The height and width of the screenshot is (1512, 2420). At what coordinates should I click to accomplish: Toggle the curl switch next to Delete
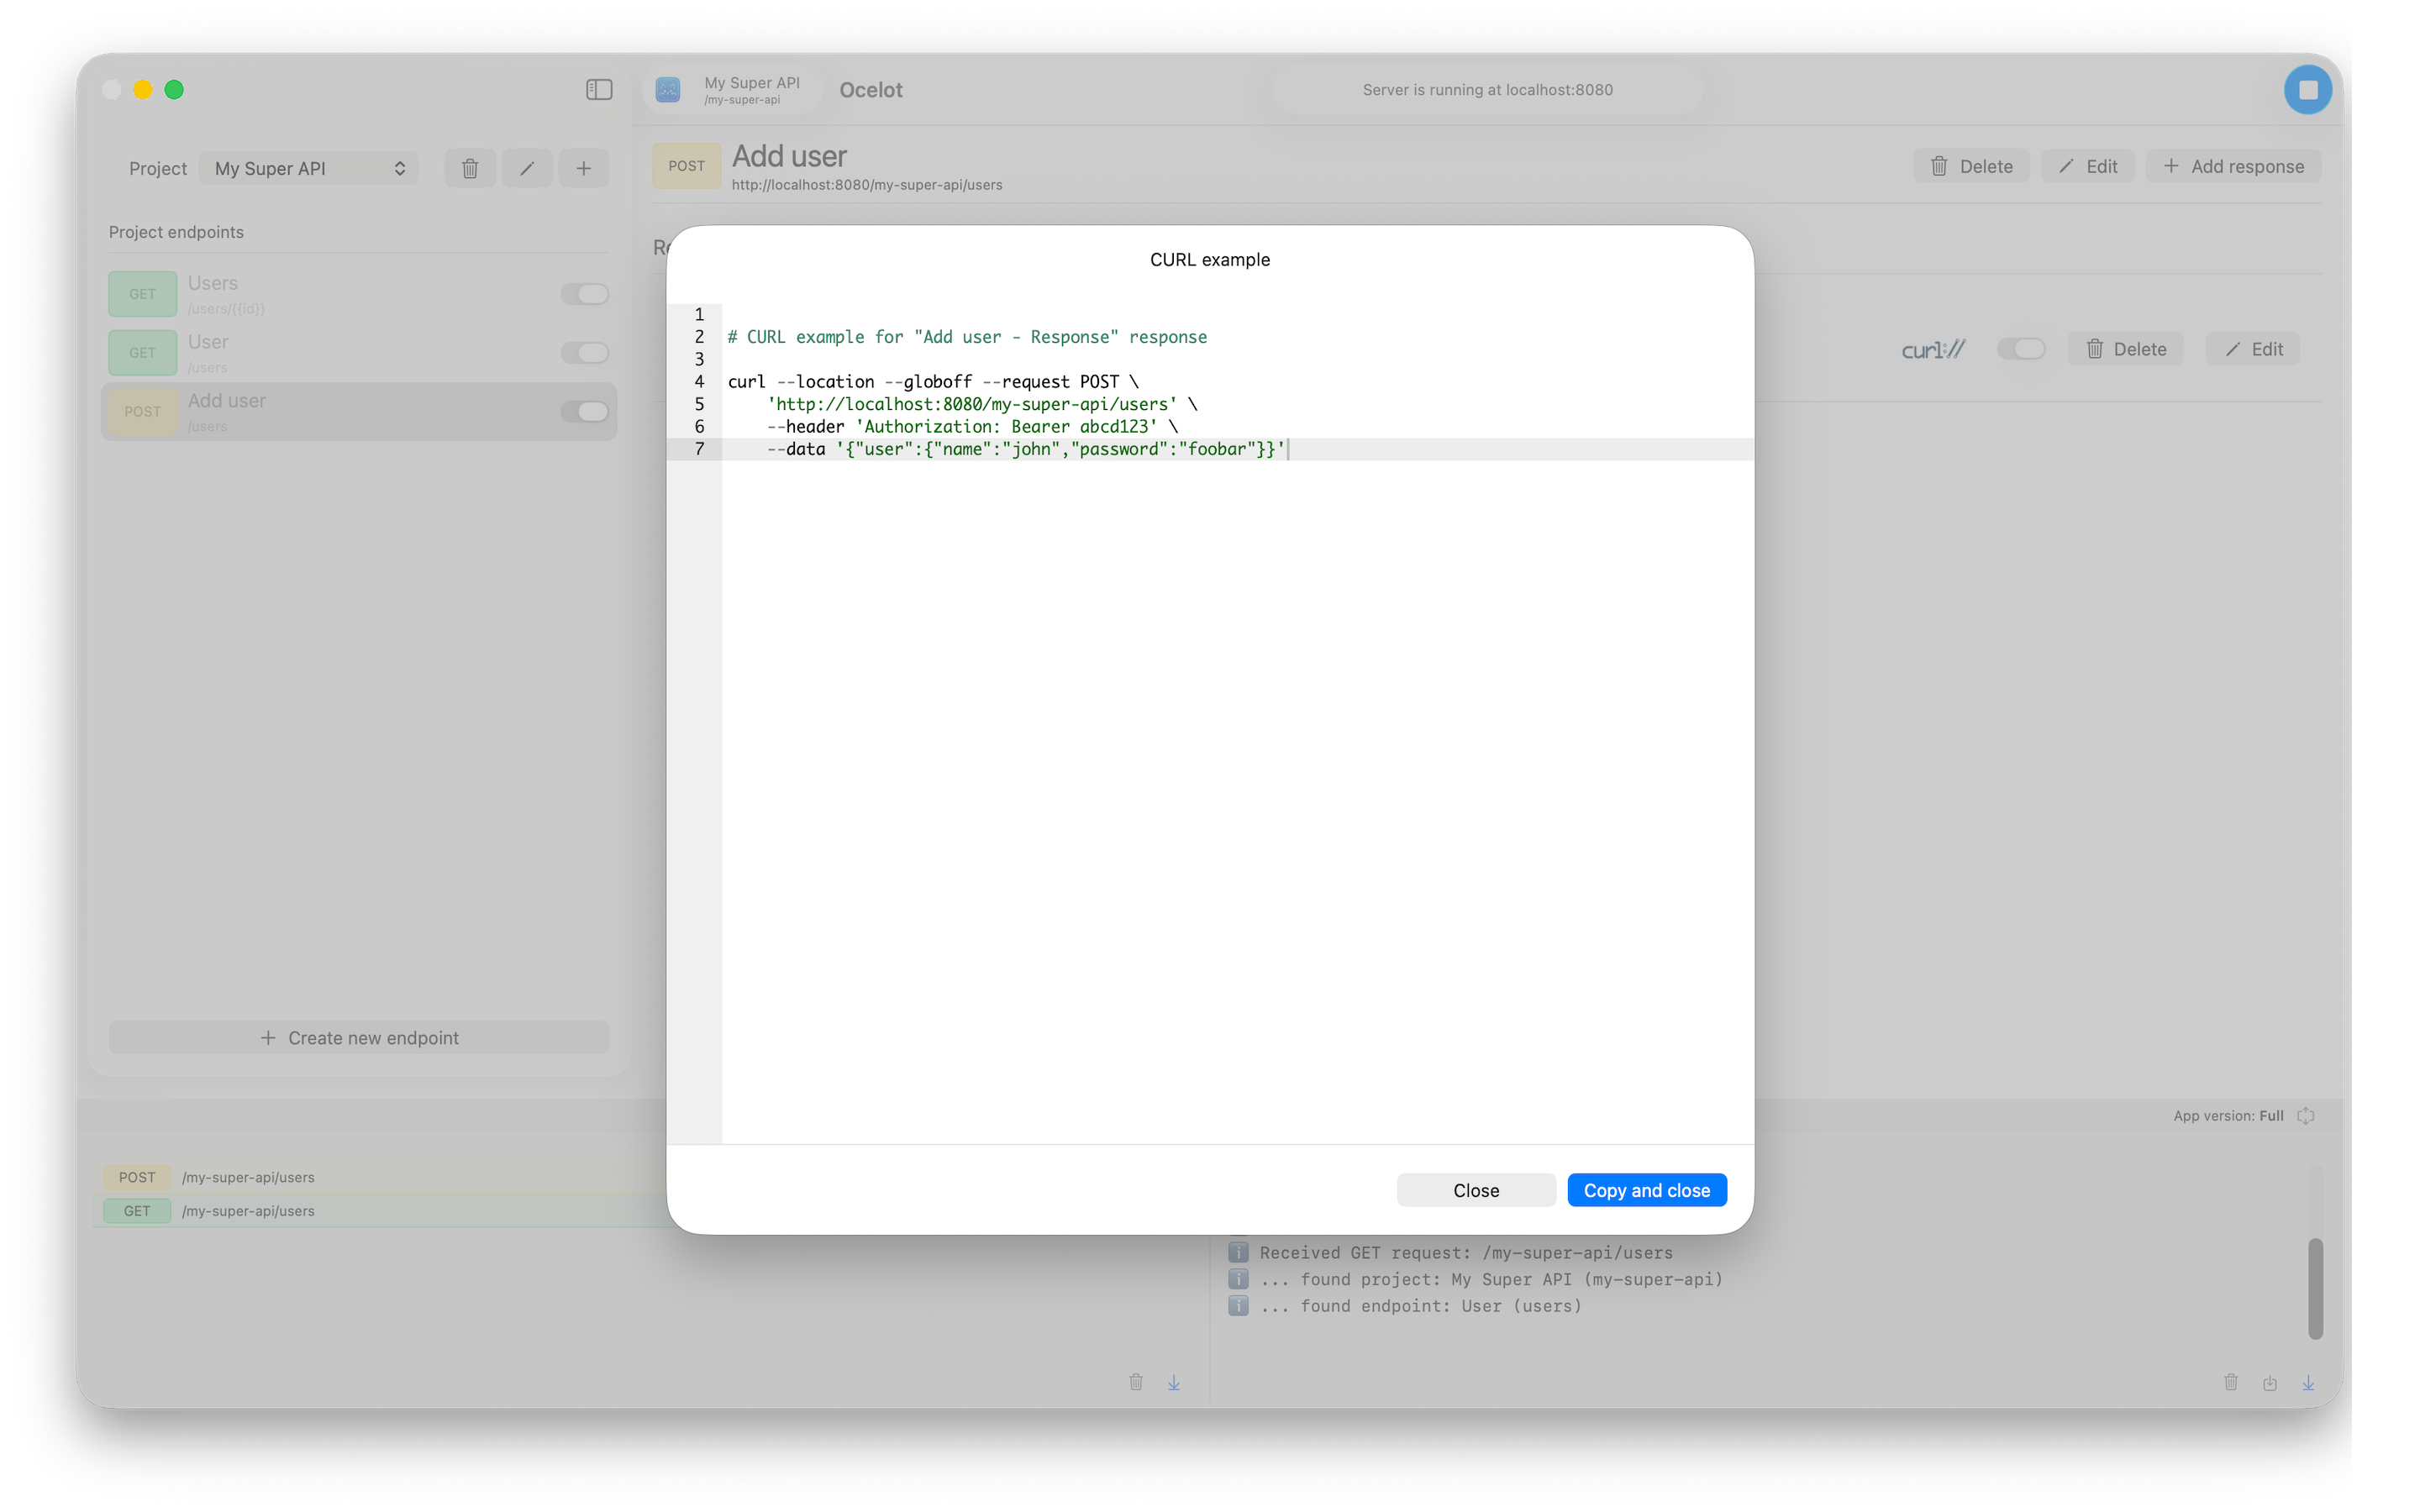[2022, 349]
